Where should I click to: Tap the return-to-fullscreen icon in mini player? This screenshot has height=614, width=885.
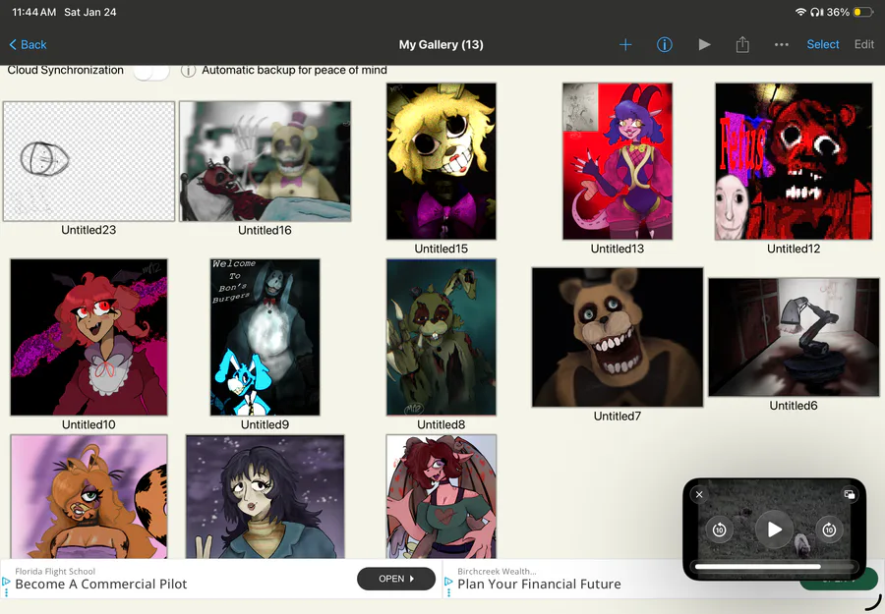[849, 494]
